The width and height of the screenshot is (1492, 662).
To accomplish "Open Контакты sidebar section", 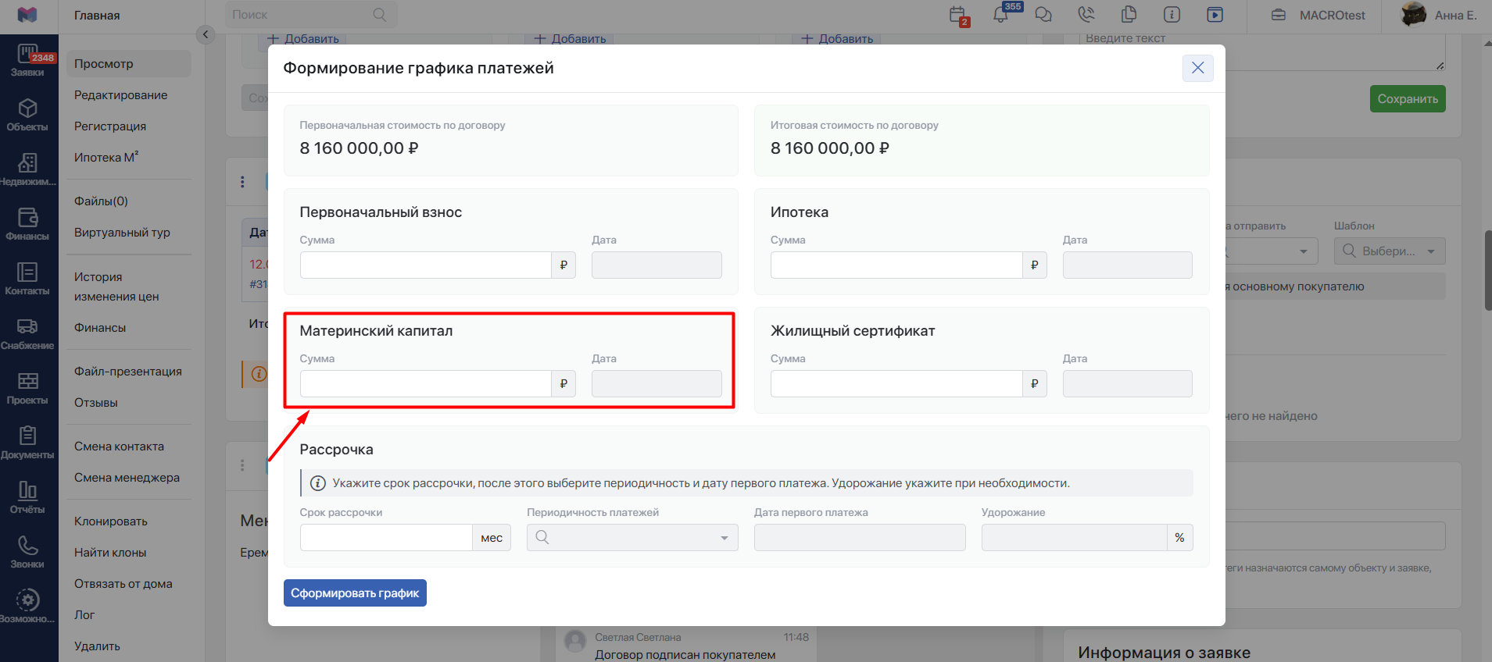I will (x=28, y=279).
